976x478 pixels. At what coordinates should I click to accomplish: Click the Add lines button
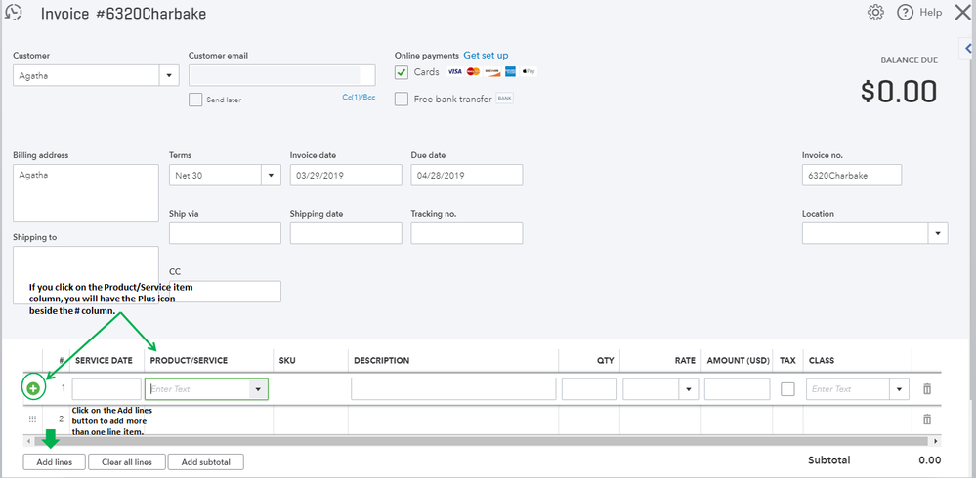[54, 461]
